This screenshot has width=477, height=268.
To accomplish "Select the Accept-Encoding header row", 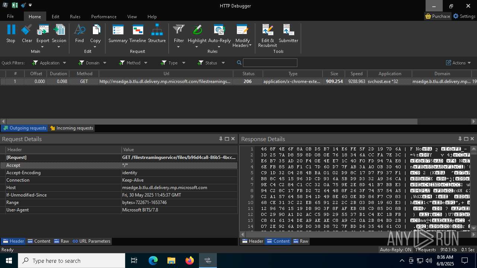I will [119, 173].
